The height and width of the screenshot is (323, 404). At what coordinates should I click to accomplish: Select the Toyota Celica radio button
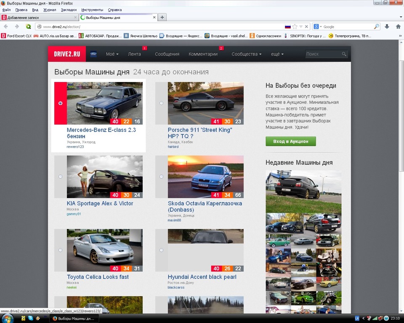[x=60, y=250]
